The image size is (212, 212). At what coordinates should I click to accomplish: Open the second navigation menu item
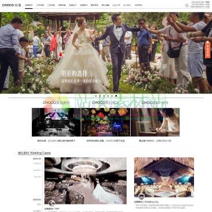40,5
